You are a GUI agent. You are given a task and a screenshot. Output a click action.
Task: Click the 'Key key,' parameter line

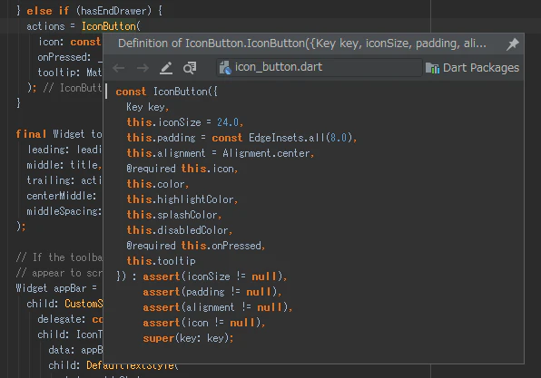pyautogui.click(x=147, y=107)
